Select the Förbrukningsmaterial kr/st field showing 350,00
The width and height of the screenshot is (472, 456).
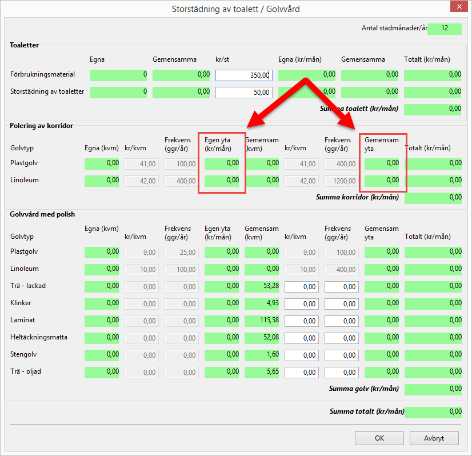tap(243, 75)
